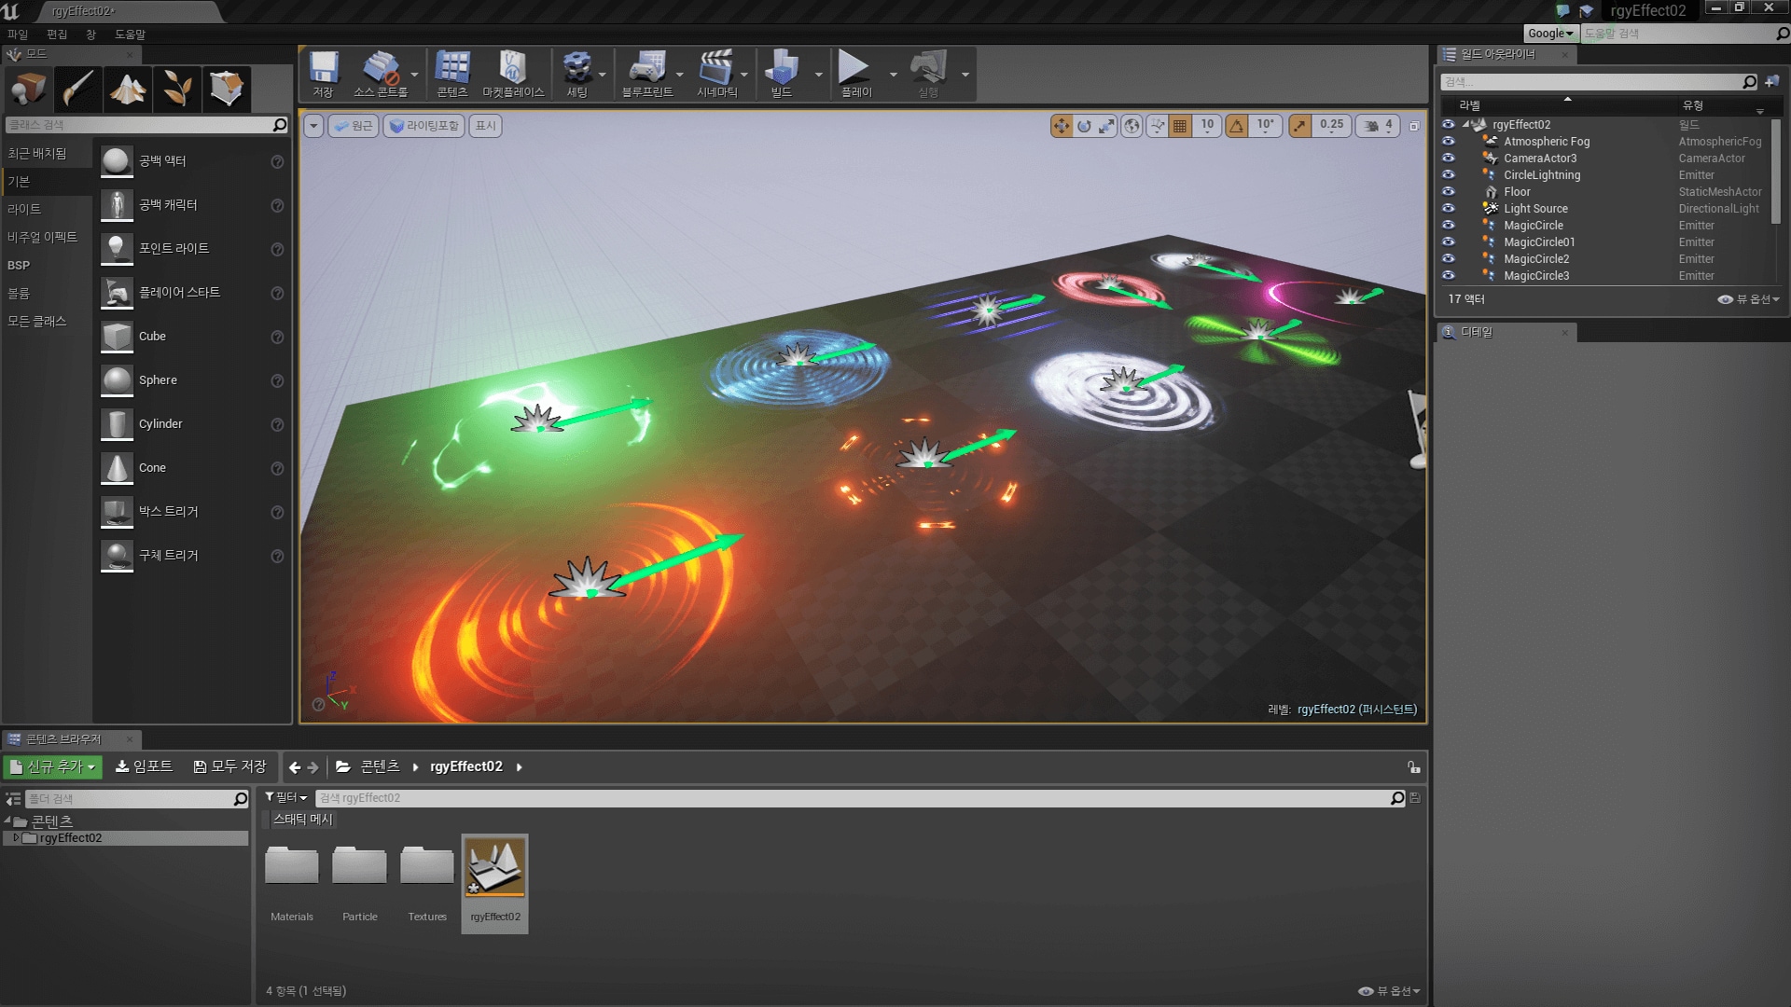The image size is (1791, 1007).
Task: Open Source Control (소스 콘트롤) toolbar icon
Action: [x=381, y=74]
